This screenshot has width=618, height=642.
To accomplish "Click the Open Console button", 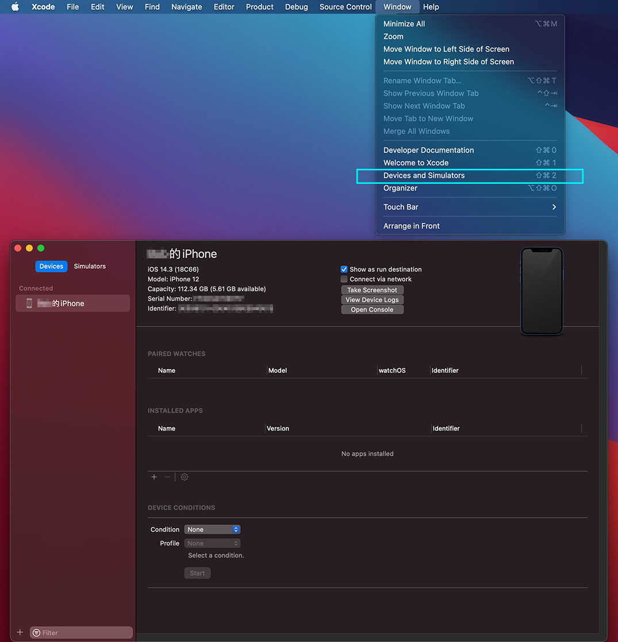I will point(372,310).
